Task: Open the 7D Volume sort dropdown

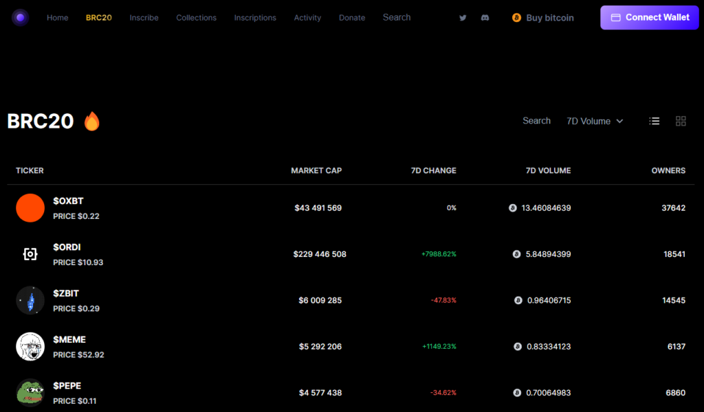Action: [589, 121]
